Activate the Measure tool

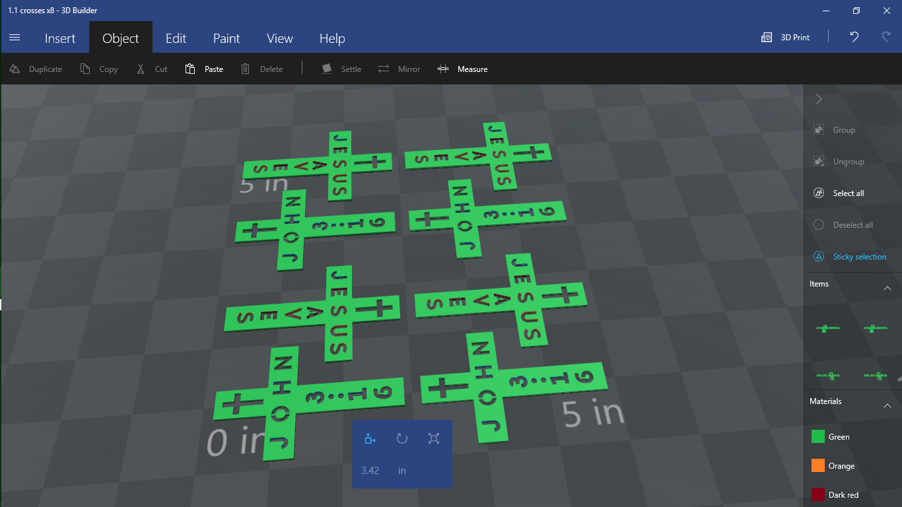pyautogui.click(x=462, y=69)
